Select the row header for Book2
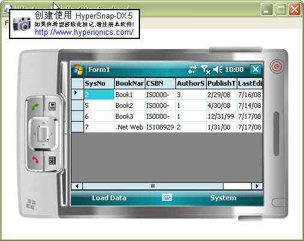Screen dimensions: 304x241 (78, 106)
